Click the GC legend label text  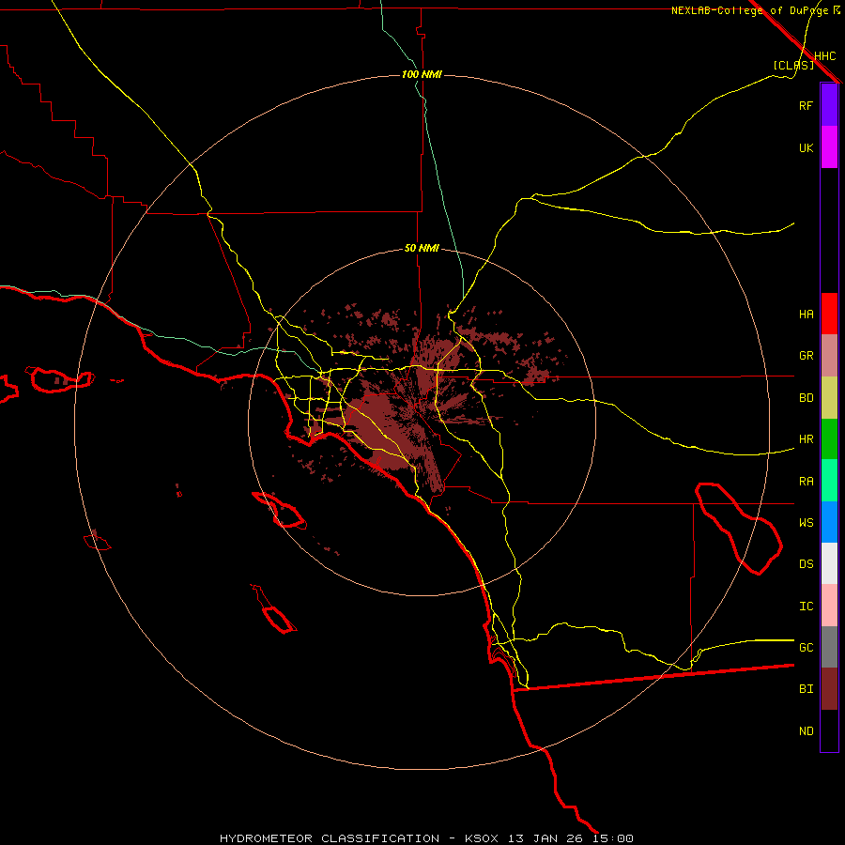tap(806, 647)
